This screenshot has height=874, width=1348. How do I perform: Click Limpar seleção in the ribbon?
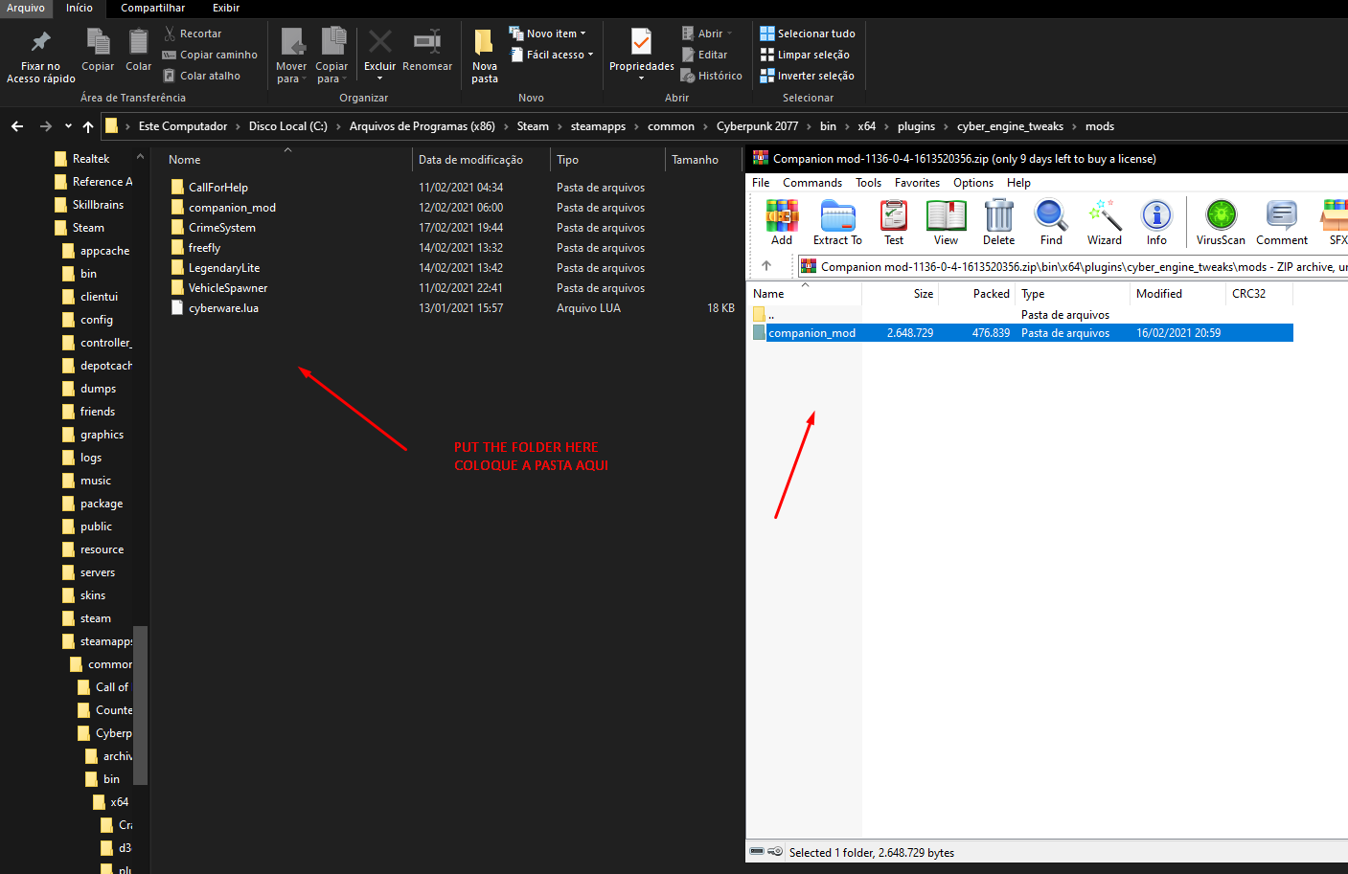(805, 55)
